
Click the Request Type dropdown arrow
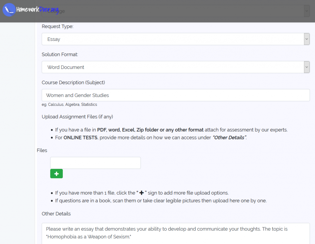point(306,39)
